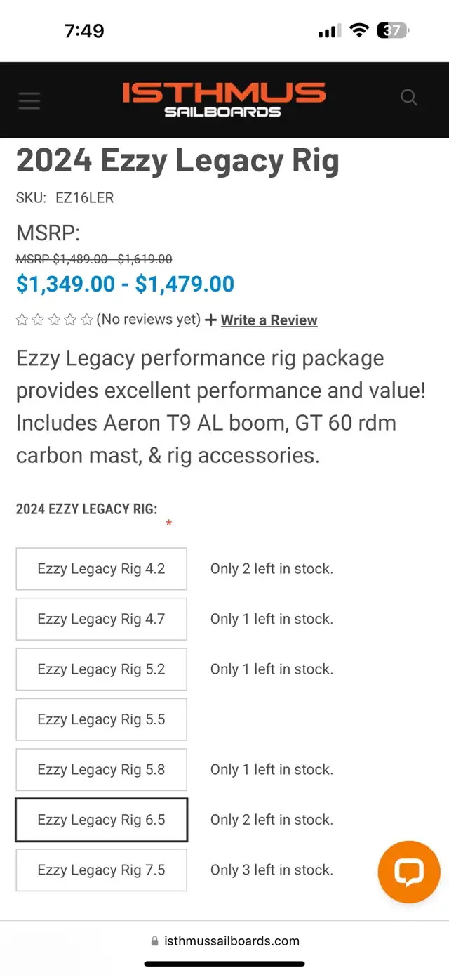
Task: Select the Ezzy Legacy Rig 7.5 option
Action: click(102, 870)
